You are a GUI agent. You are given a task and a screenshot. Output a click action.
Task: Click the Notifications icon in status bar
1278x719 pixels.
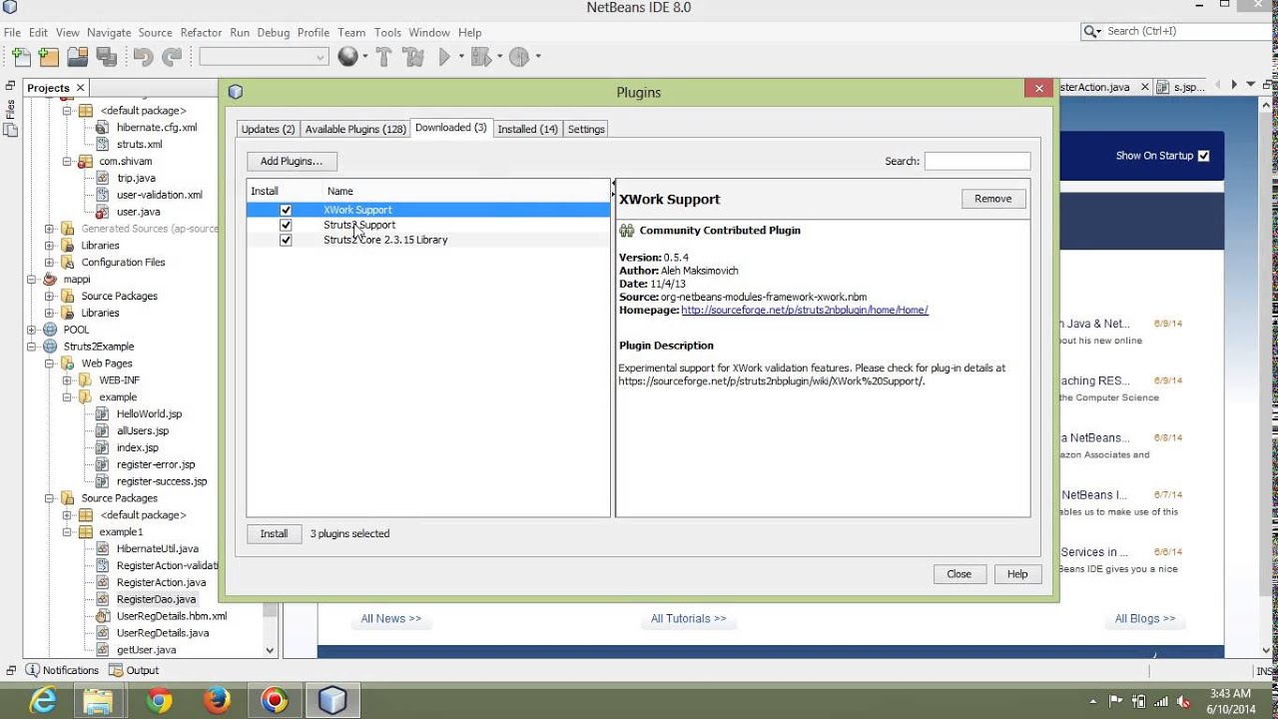click(x=32, y=670)
